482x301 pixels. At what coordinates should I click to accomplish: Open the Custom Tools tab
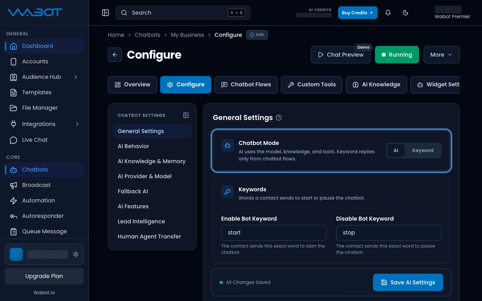(x=312, y=85)
